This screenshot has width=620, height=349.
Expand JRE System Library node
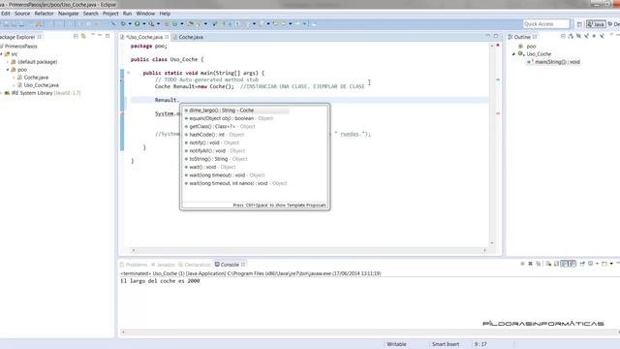click(2, 93)
